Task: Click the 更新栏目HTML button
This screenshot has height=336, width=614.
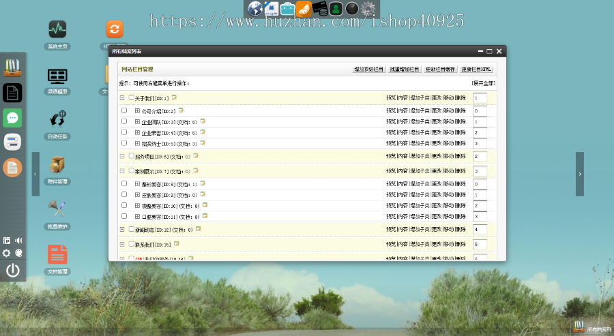Action: point(476,70)
